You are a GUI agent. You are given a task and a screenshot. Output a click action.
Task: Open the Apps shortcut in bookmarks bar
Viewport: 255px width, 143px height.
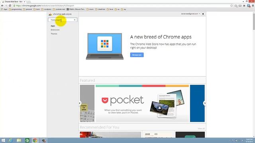(4, 9)
